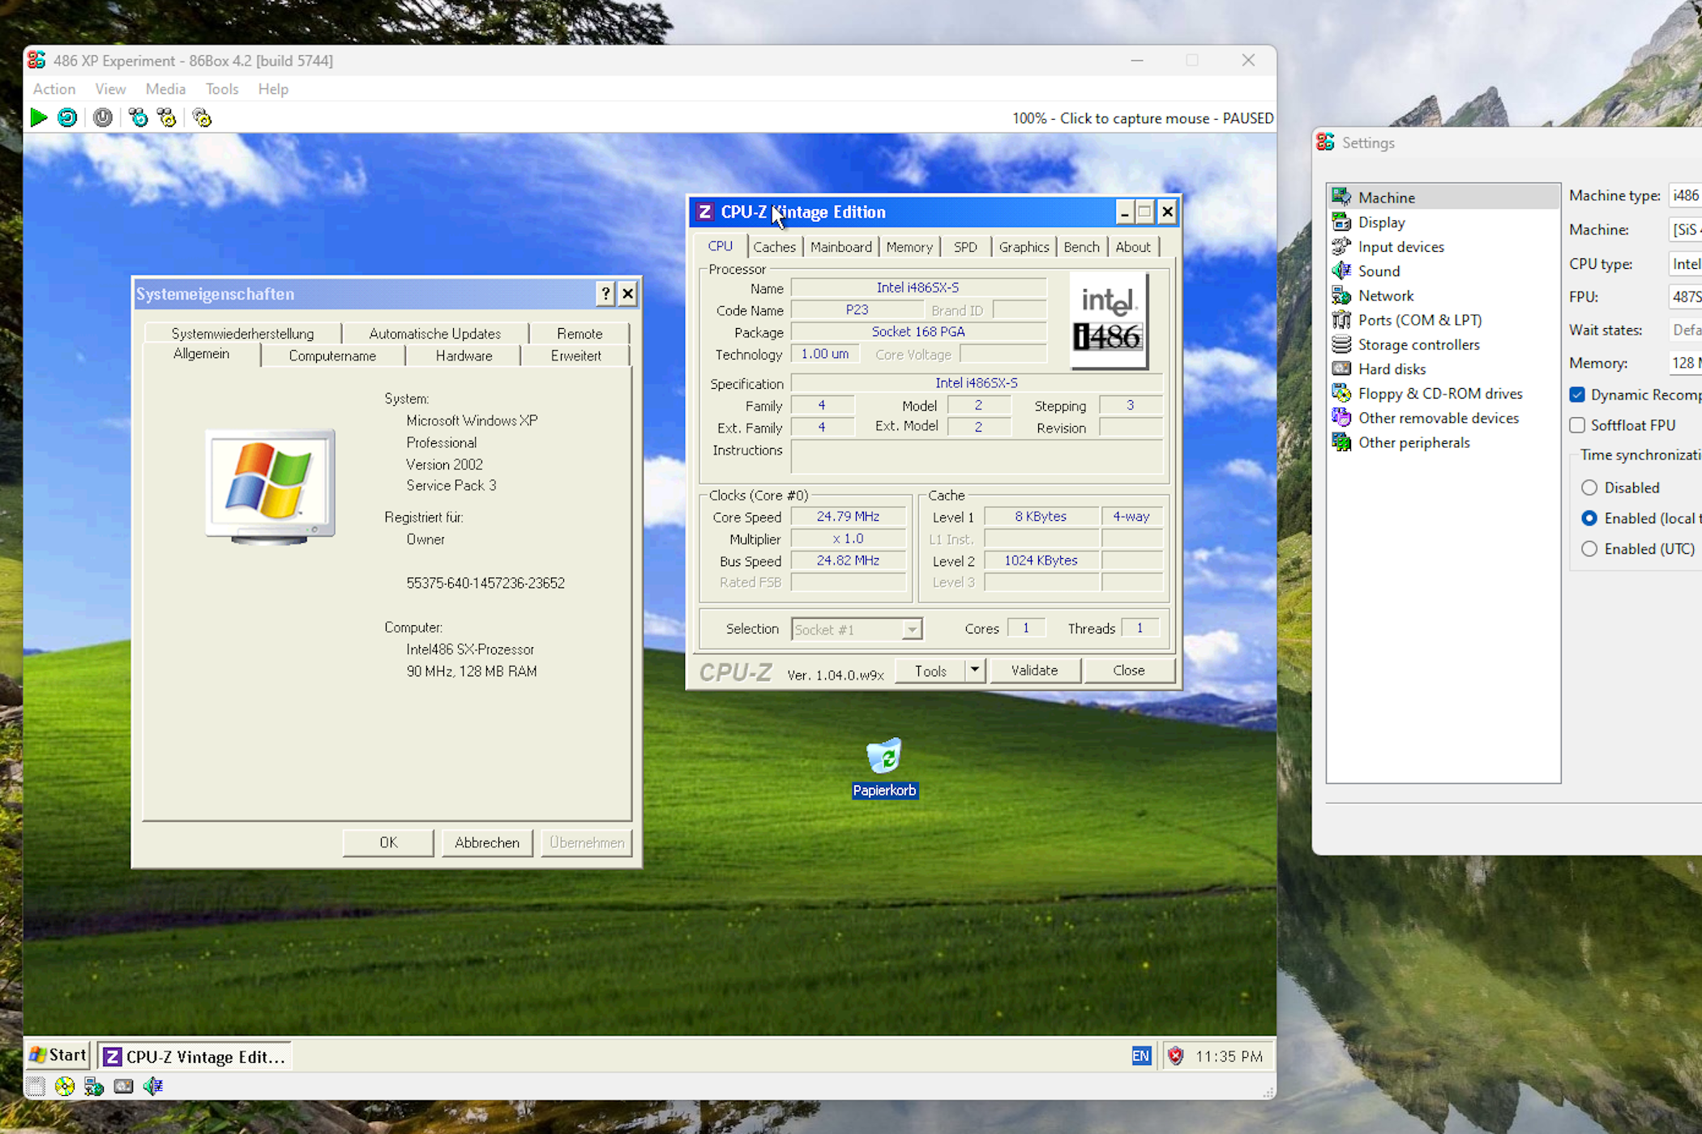The width and height of the screenshot is (1702, 1134).
Task: Uncheck the Dynamic Recompiler option
Action: [1578, 394]
